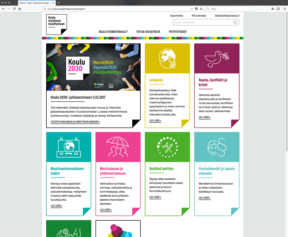Toggle the browser sidebar icon

click(278, 9)
